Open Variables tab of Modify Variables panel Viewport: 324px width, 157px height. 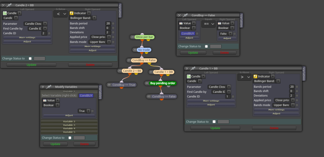coord(100,92)
